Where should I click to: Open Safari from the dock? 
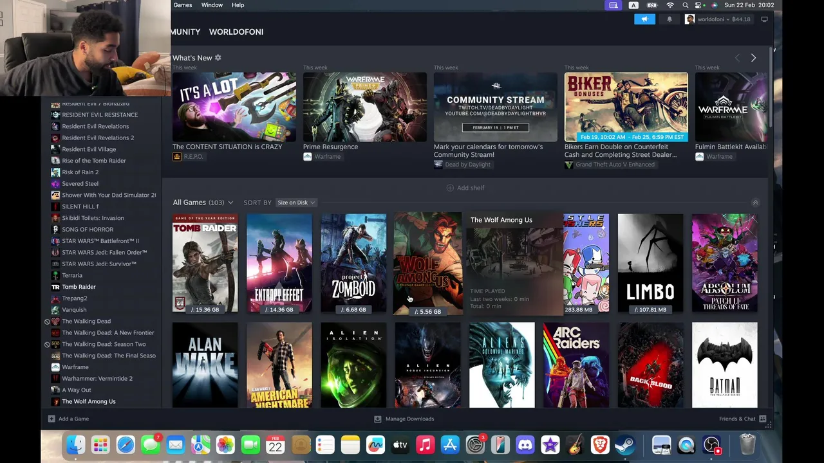pos(126,445)
